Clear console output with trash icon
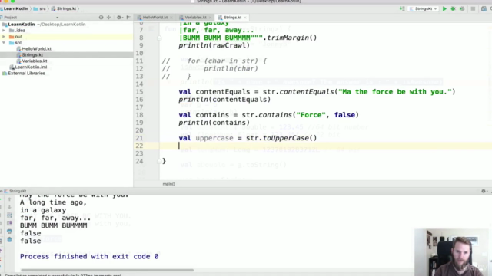This screenshot has height=276, width=492. point(9,240)
